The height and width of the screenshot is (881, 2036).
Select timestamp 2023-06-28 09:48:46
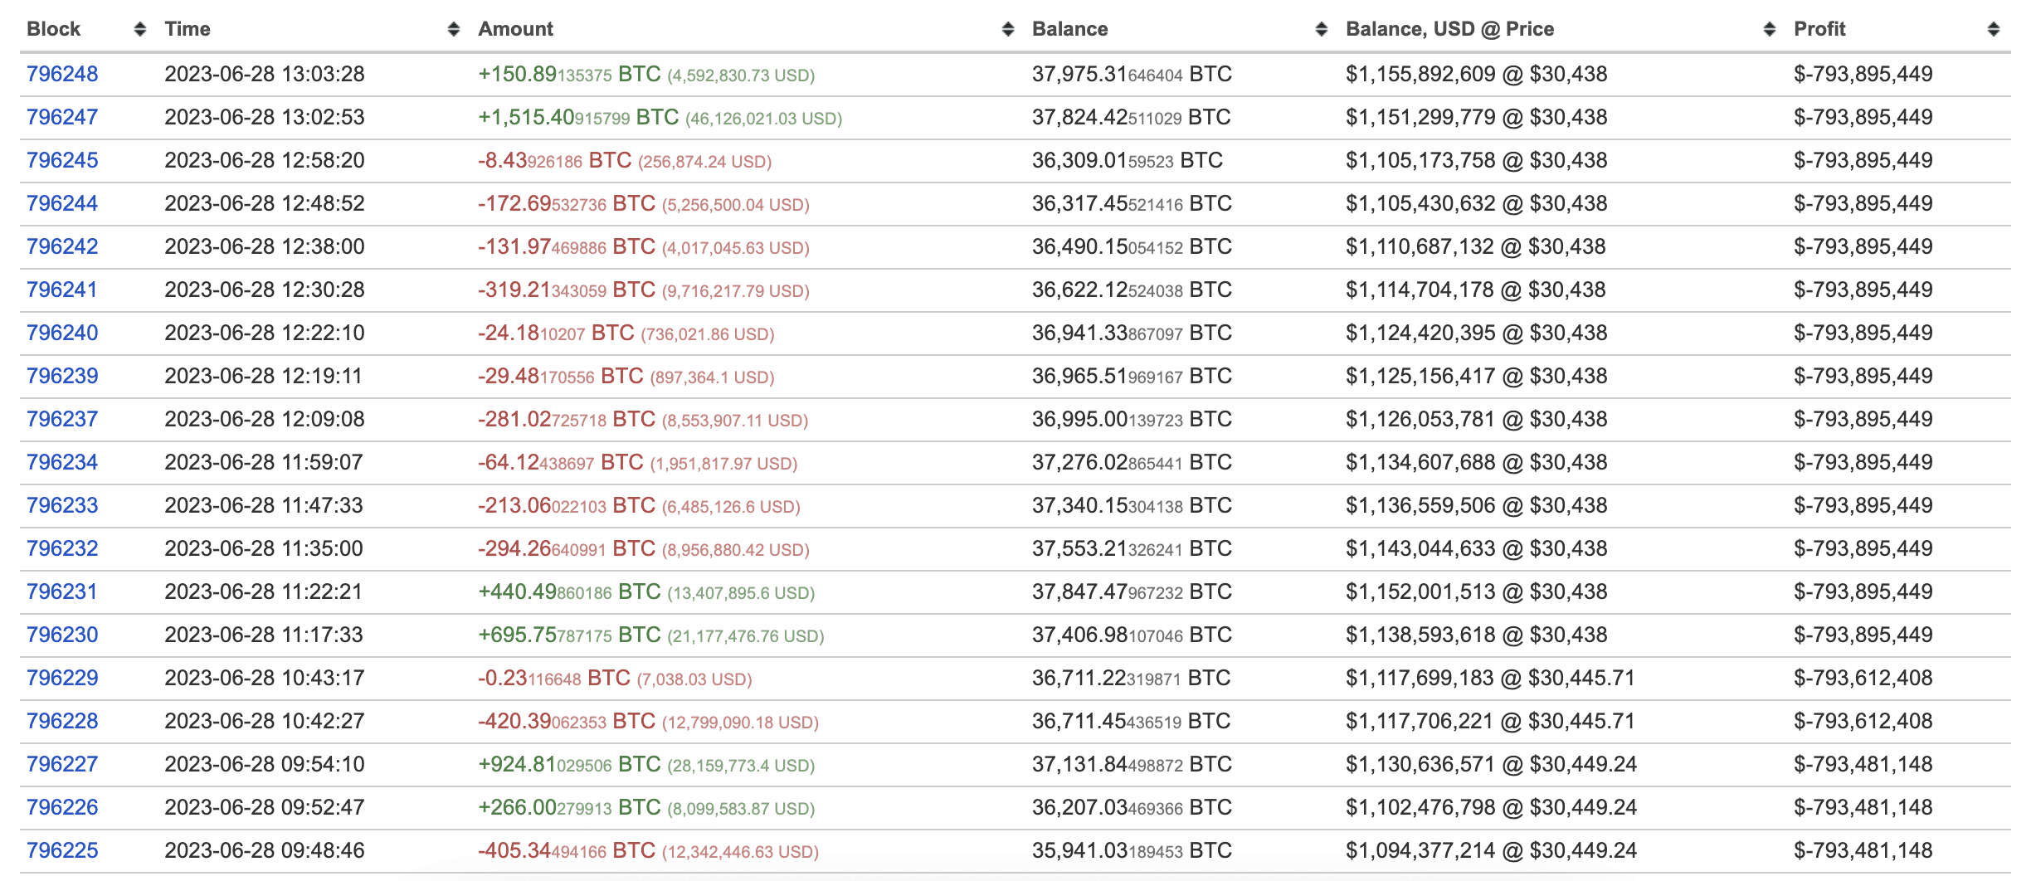(x=265, y=850)
